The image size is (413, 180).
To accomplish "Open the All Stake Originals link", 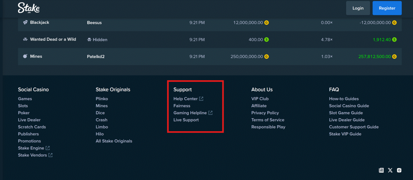I will click(x=114, y=141).
